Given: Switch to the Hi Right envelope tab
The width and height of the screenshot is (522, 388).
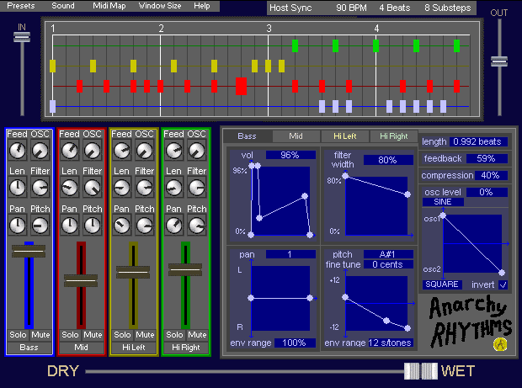Looking at the screenshot, I should click(x=394, y=136).
